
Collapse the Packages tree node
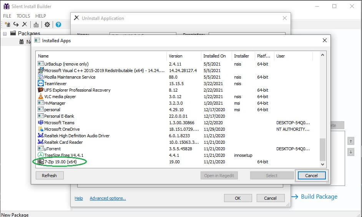[5, 34]
